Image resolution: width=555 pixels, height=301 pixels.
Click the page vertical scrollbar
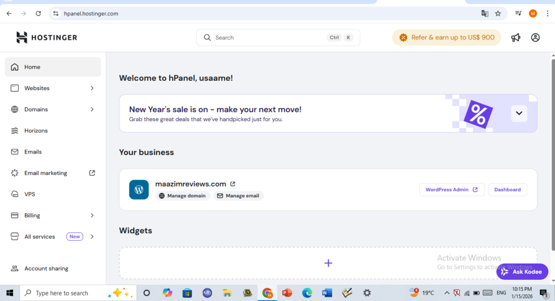coord(553,155)
